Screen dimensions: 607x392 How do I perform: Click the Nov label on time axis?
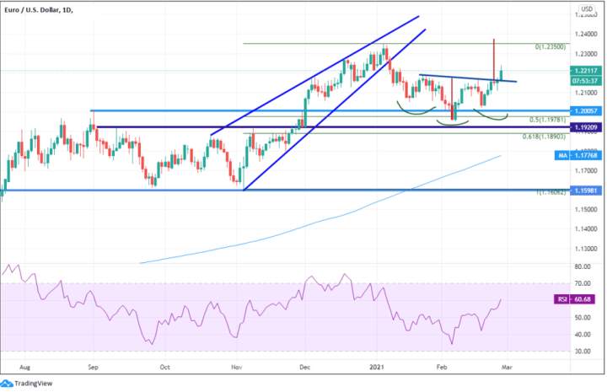[x=235, y=367]
